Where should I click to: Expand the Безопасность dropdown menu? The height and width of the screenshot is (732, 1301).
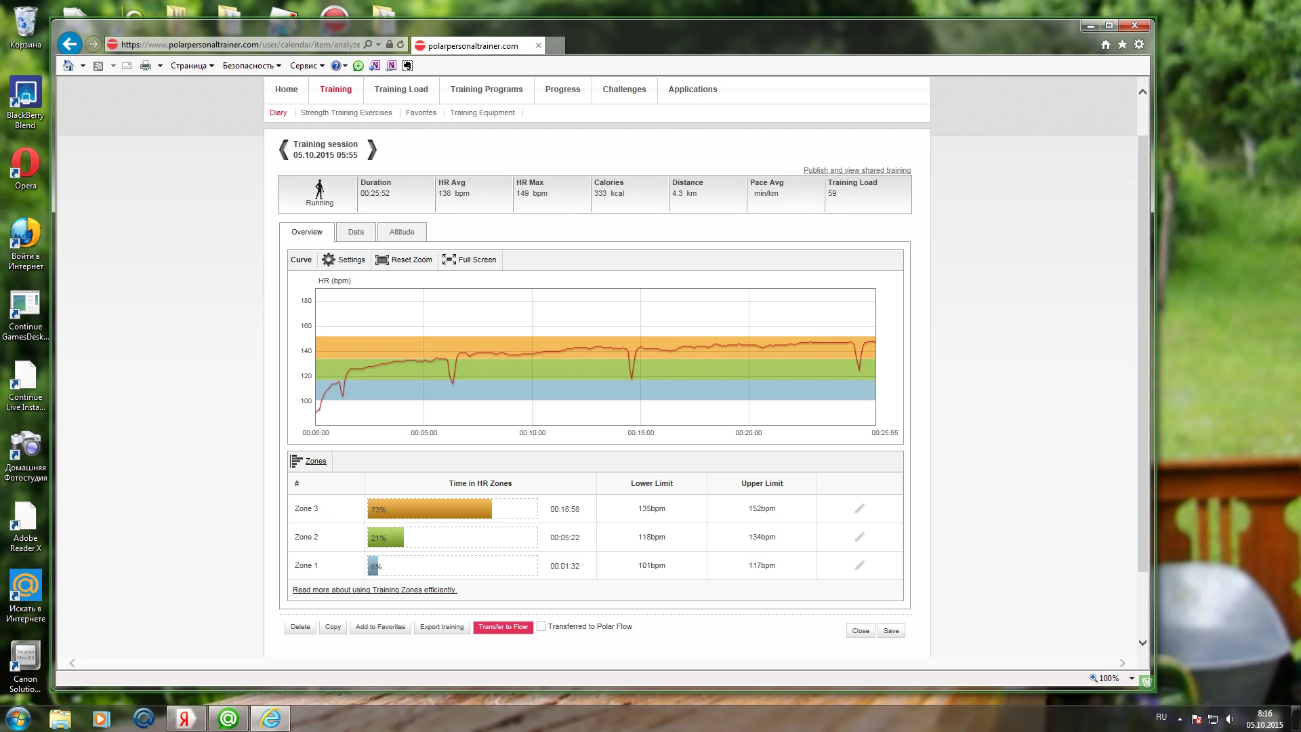pos(251,66)
